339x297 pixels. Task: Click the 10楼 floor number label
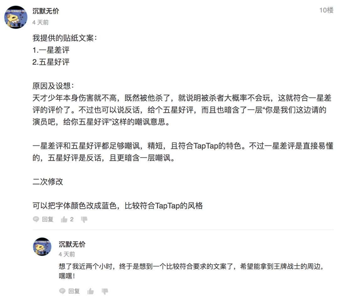point(326,10)
